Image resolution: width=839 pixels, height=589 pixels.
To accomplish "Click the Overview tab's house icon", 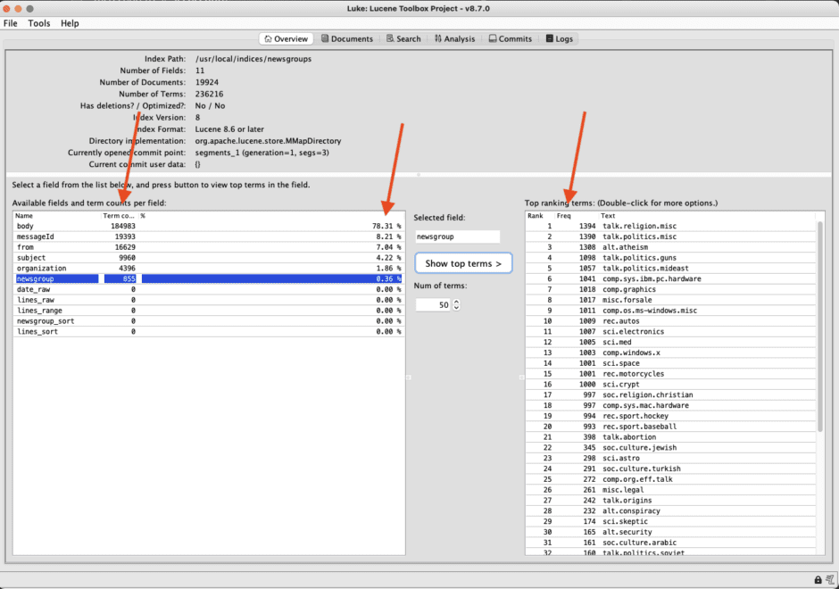I will (269, 38).
